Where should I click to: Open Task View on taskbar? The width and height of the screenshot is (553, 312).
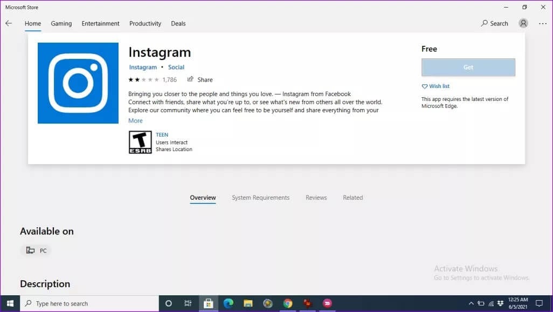coord(188,303)
